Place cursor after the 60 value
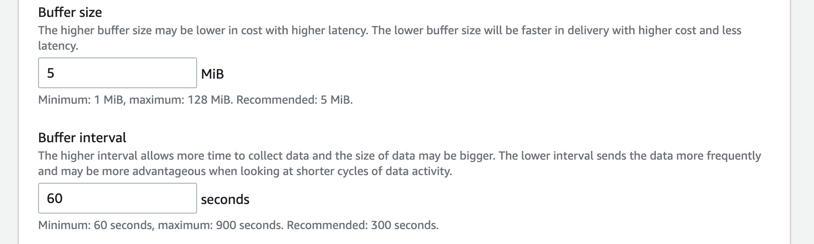Image resolution: width=814 pixels, height=244 pixels. [64, 198]
